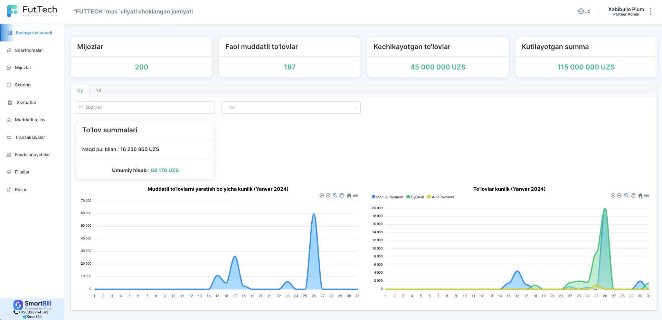Screen dimensions: 662x320
Task: Click the Mijozlar sidebar icon
Action: point(9,68)
